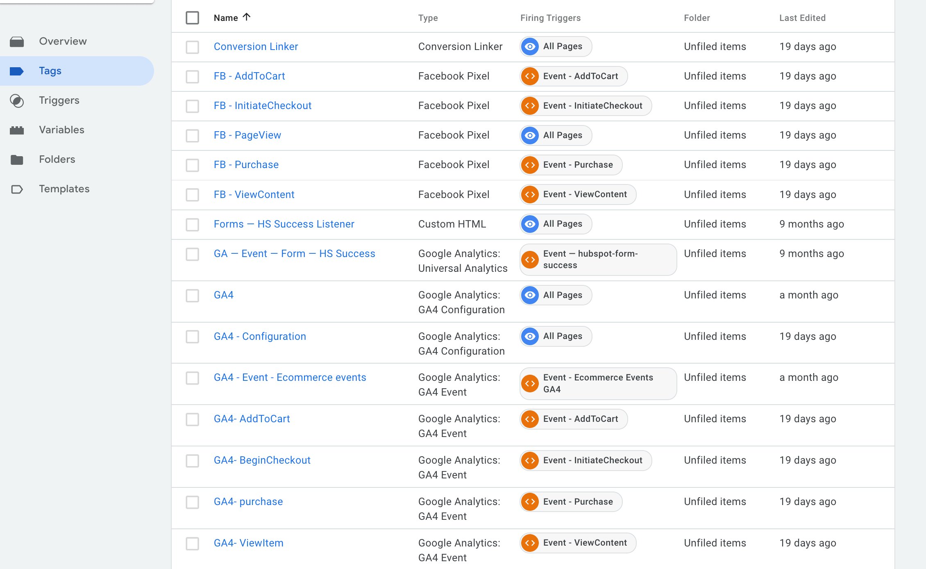Click the Event - Ecommerce Events GA4 trigger badge

597,383
